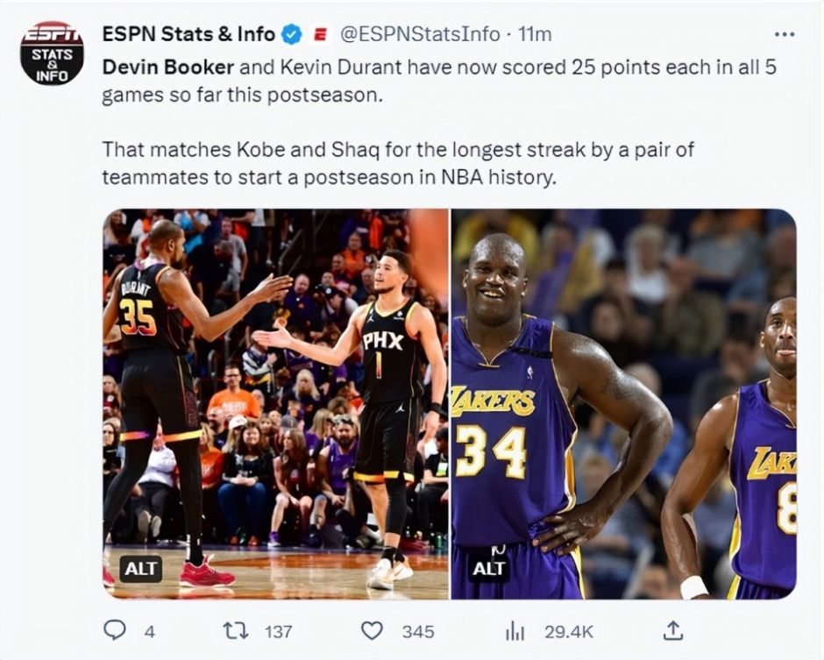Click the 29.4K views count
The width and height of the screenshot is (824, 660).
(569, 631)
